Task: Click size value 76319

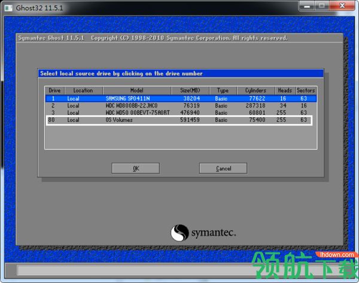Action: (x=191, y=106)
